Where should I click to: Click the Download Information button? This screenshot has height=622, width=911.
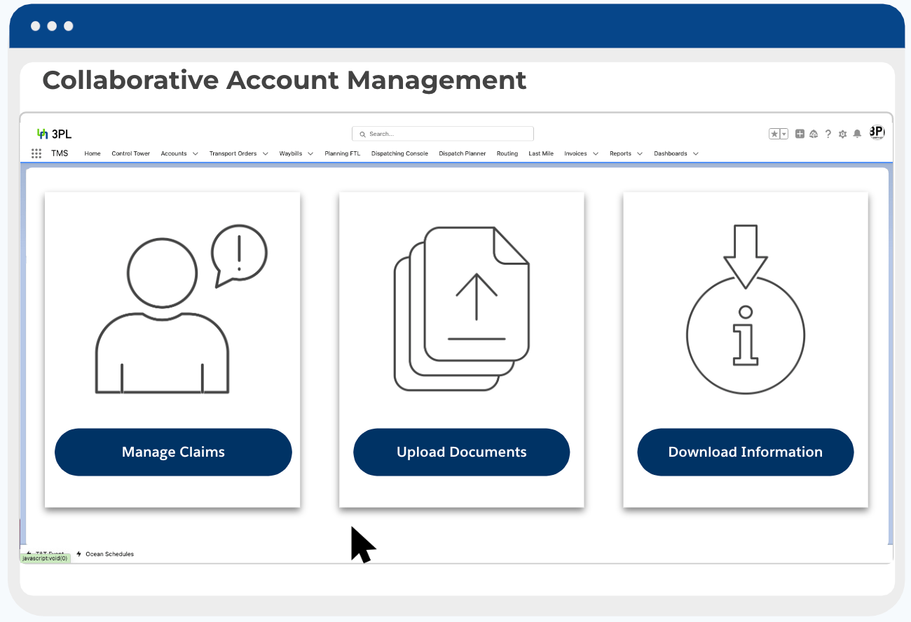pos(745,452)
